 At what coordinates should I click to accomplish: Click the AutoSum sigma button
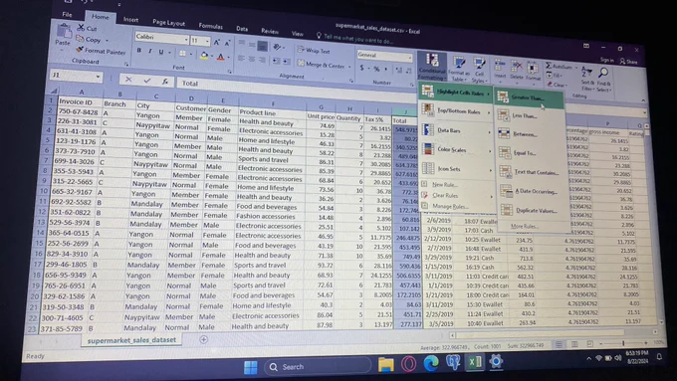tap(559, 66)
